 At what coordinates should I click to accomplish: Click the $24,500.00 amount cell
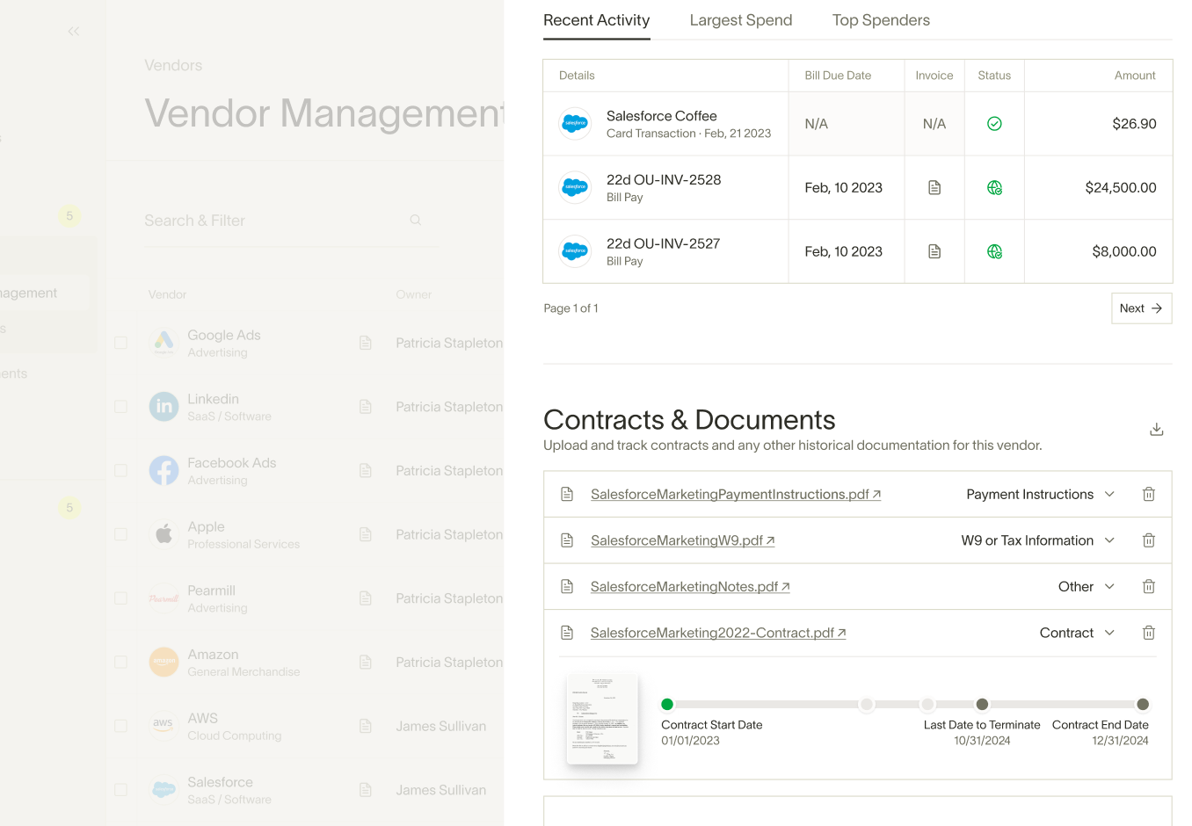click(1121, 188)
